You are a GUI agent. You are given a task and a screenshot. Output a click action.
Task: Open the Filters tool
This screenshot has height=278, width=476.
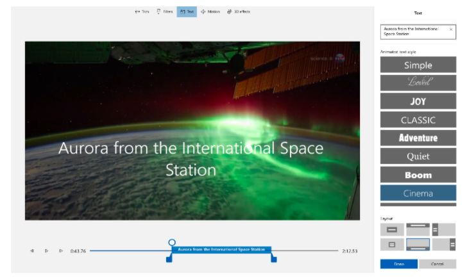click(x=165, y=12)
